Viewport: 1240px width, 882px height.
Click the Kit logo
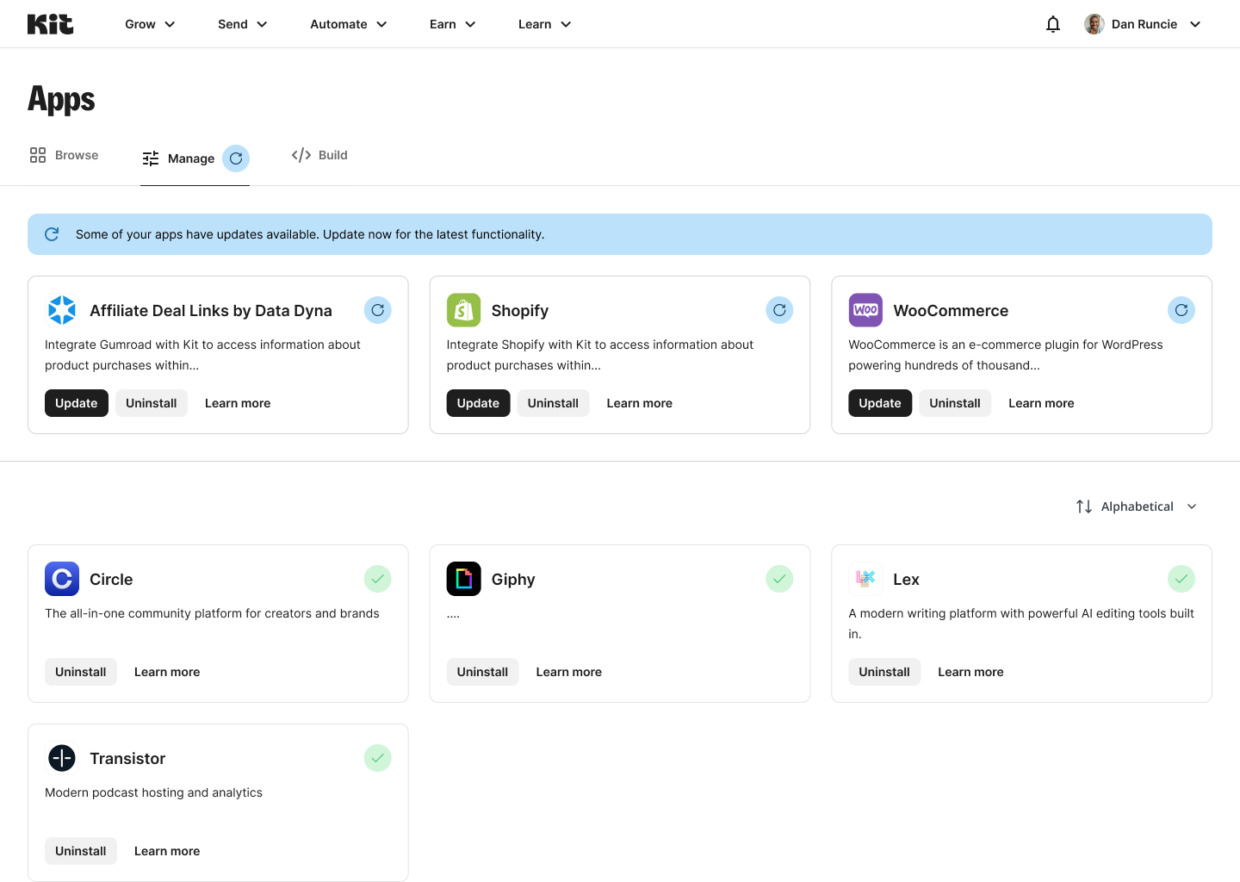pos(50,24)
